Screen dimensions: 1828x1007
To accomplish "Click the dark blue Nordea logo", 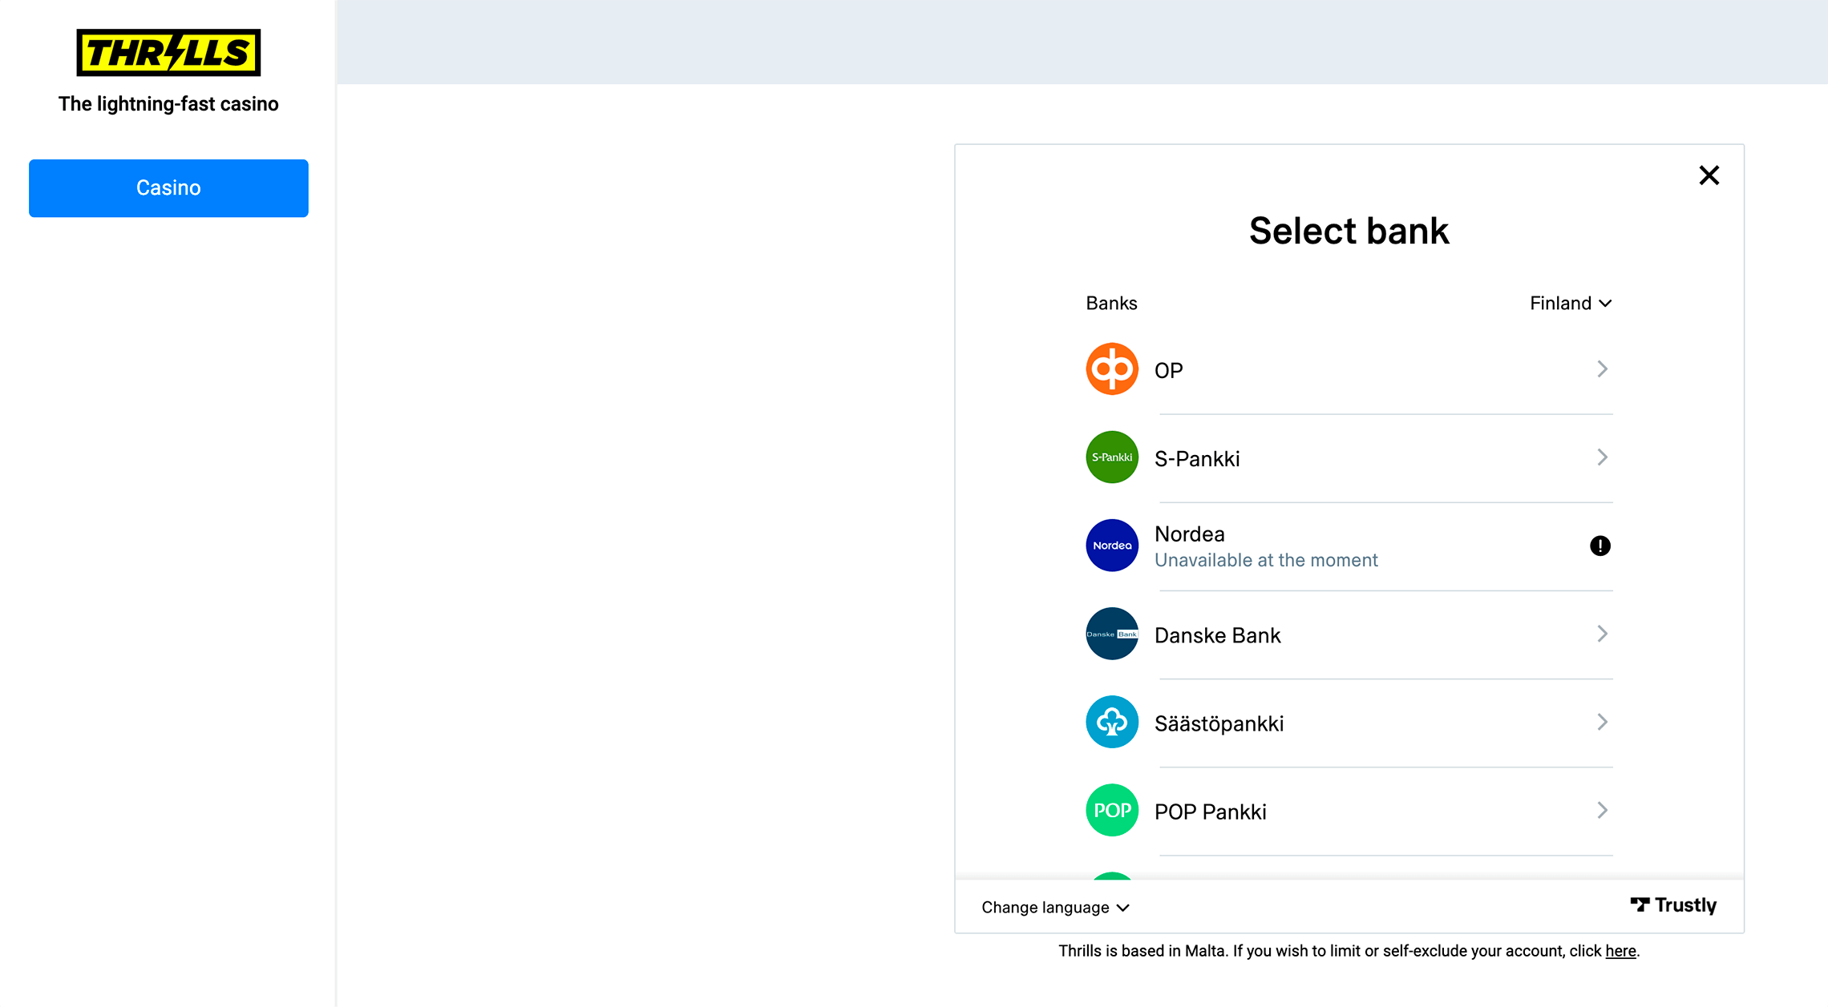I will click(x=1111, y=546).
